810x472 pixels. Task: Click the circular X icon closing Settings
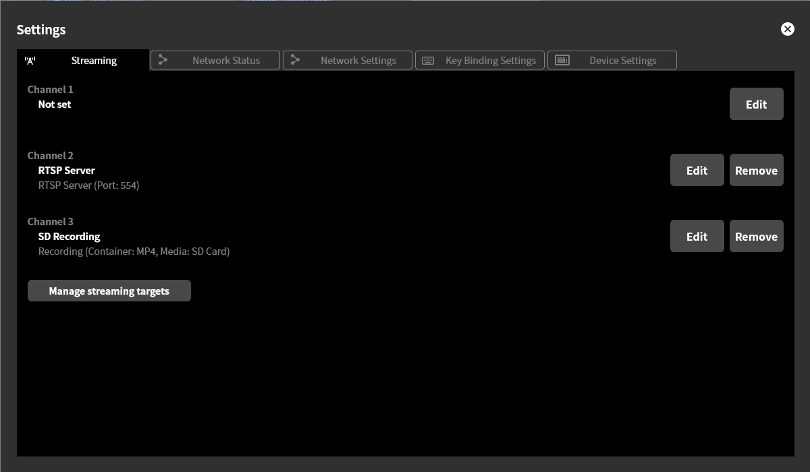click(787, 28)
